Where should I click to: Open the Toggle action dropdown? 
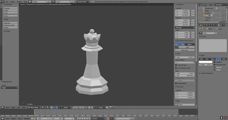(x=10, y=88)
